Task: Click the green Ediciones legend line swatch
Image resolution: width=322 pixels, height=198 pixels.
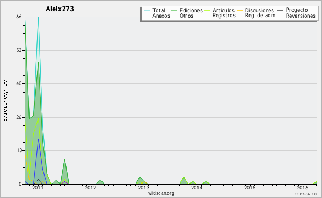Action: (x=174, y=10)
